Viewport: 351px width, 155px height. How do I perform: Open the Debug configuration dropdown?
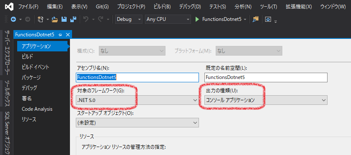coord(129,20)
